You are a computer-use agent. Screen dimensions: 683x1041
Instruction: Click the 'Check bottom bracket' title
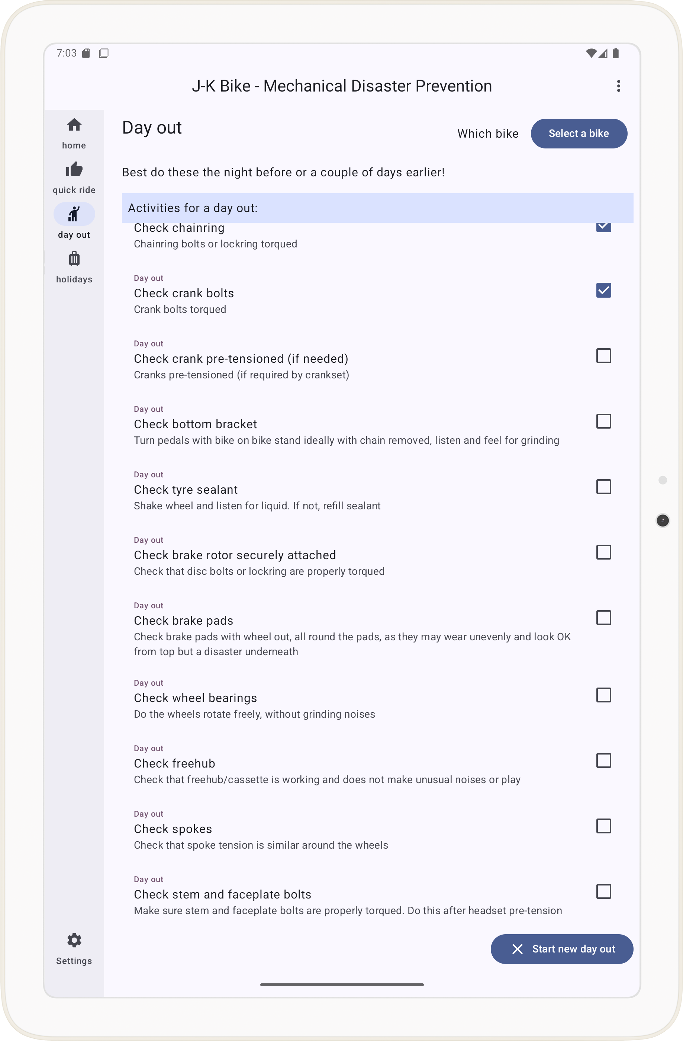tap(195, 424)
